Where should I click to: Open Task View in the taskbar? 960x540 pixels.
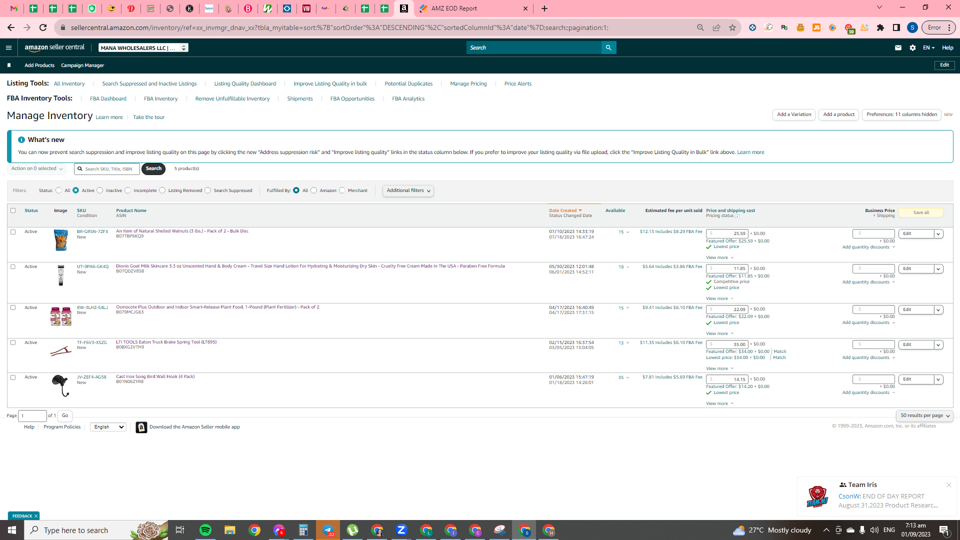click(x=180, y=530)
